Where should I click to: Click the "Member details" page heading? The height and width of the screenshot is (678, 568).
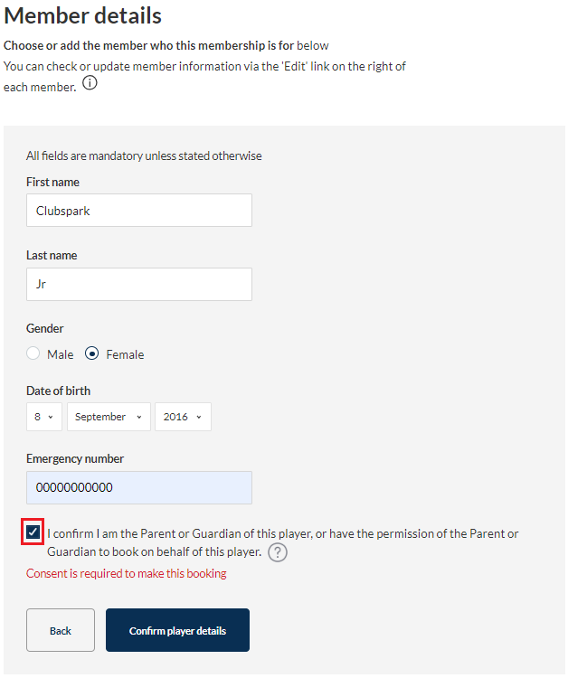coord(83,15)
